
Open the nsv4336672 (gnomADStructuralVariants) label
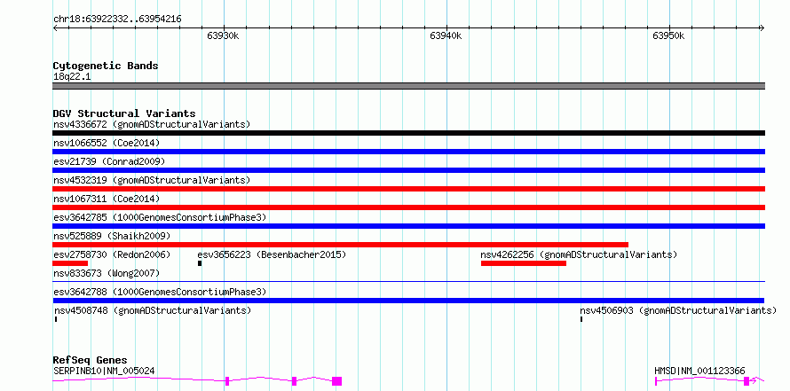[152, 124]
